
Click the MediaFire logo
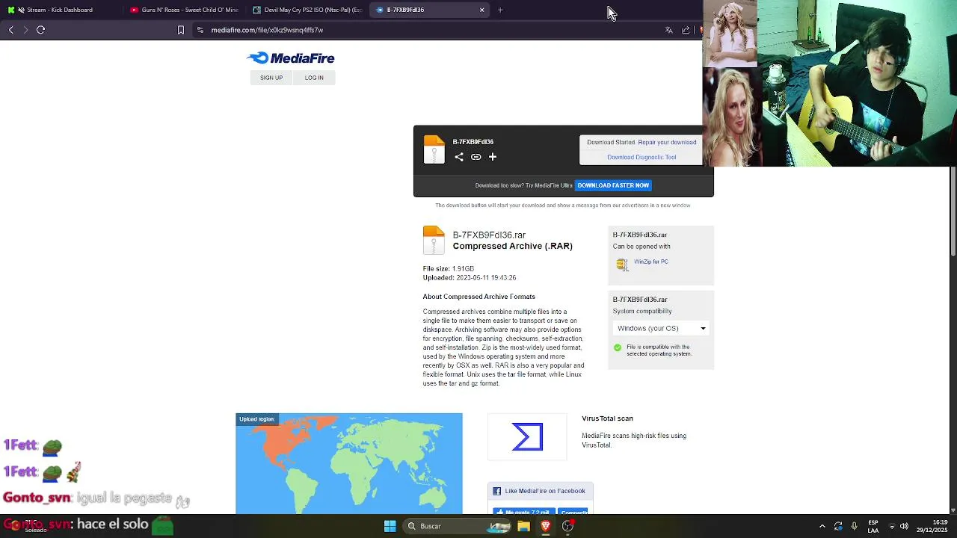(291, 58)
